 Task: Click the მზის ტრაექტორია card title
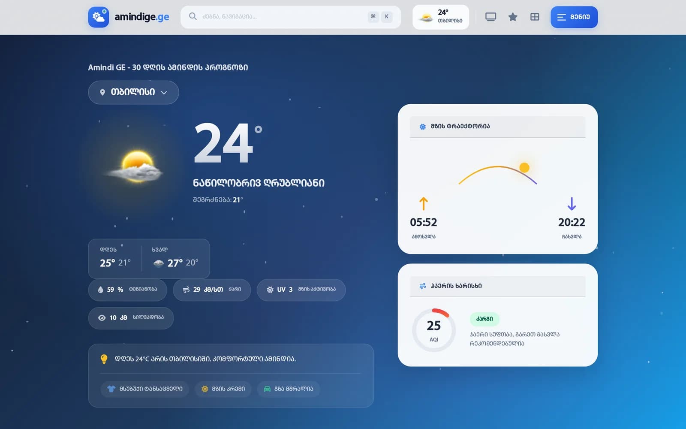[460, 127]
